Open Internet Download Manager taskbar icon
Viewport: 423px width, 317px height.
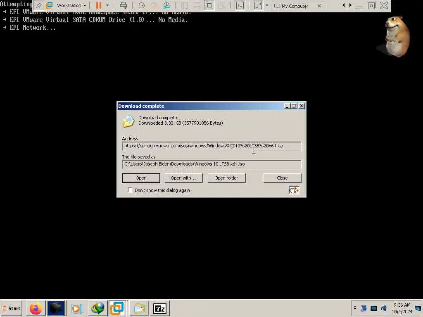[97, 308]
